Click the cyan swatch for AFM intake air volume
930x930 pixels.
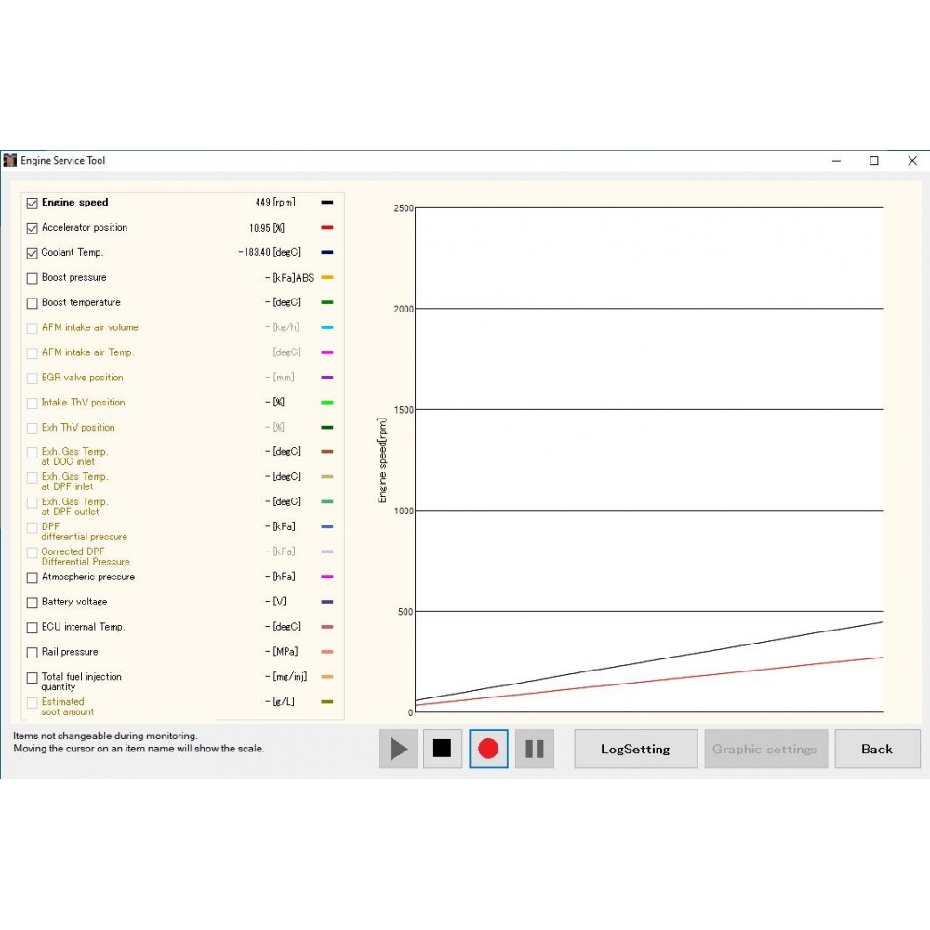(325, 327)
